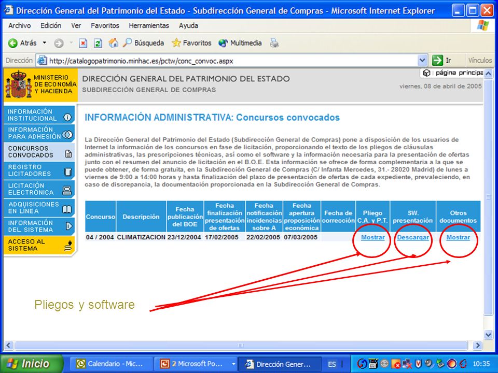Click the Inicio start button
The width and height of the screenshot is (498, 373).
coord(31,364)
